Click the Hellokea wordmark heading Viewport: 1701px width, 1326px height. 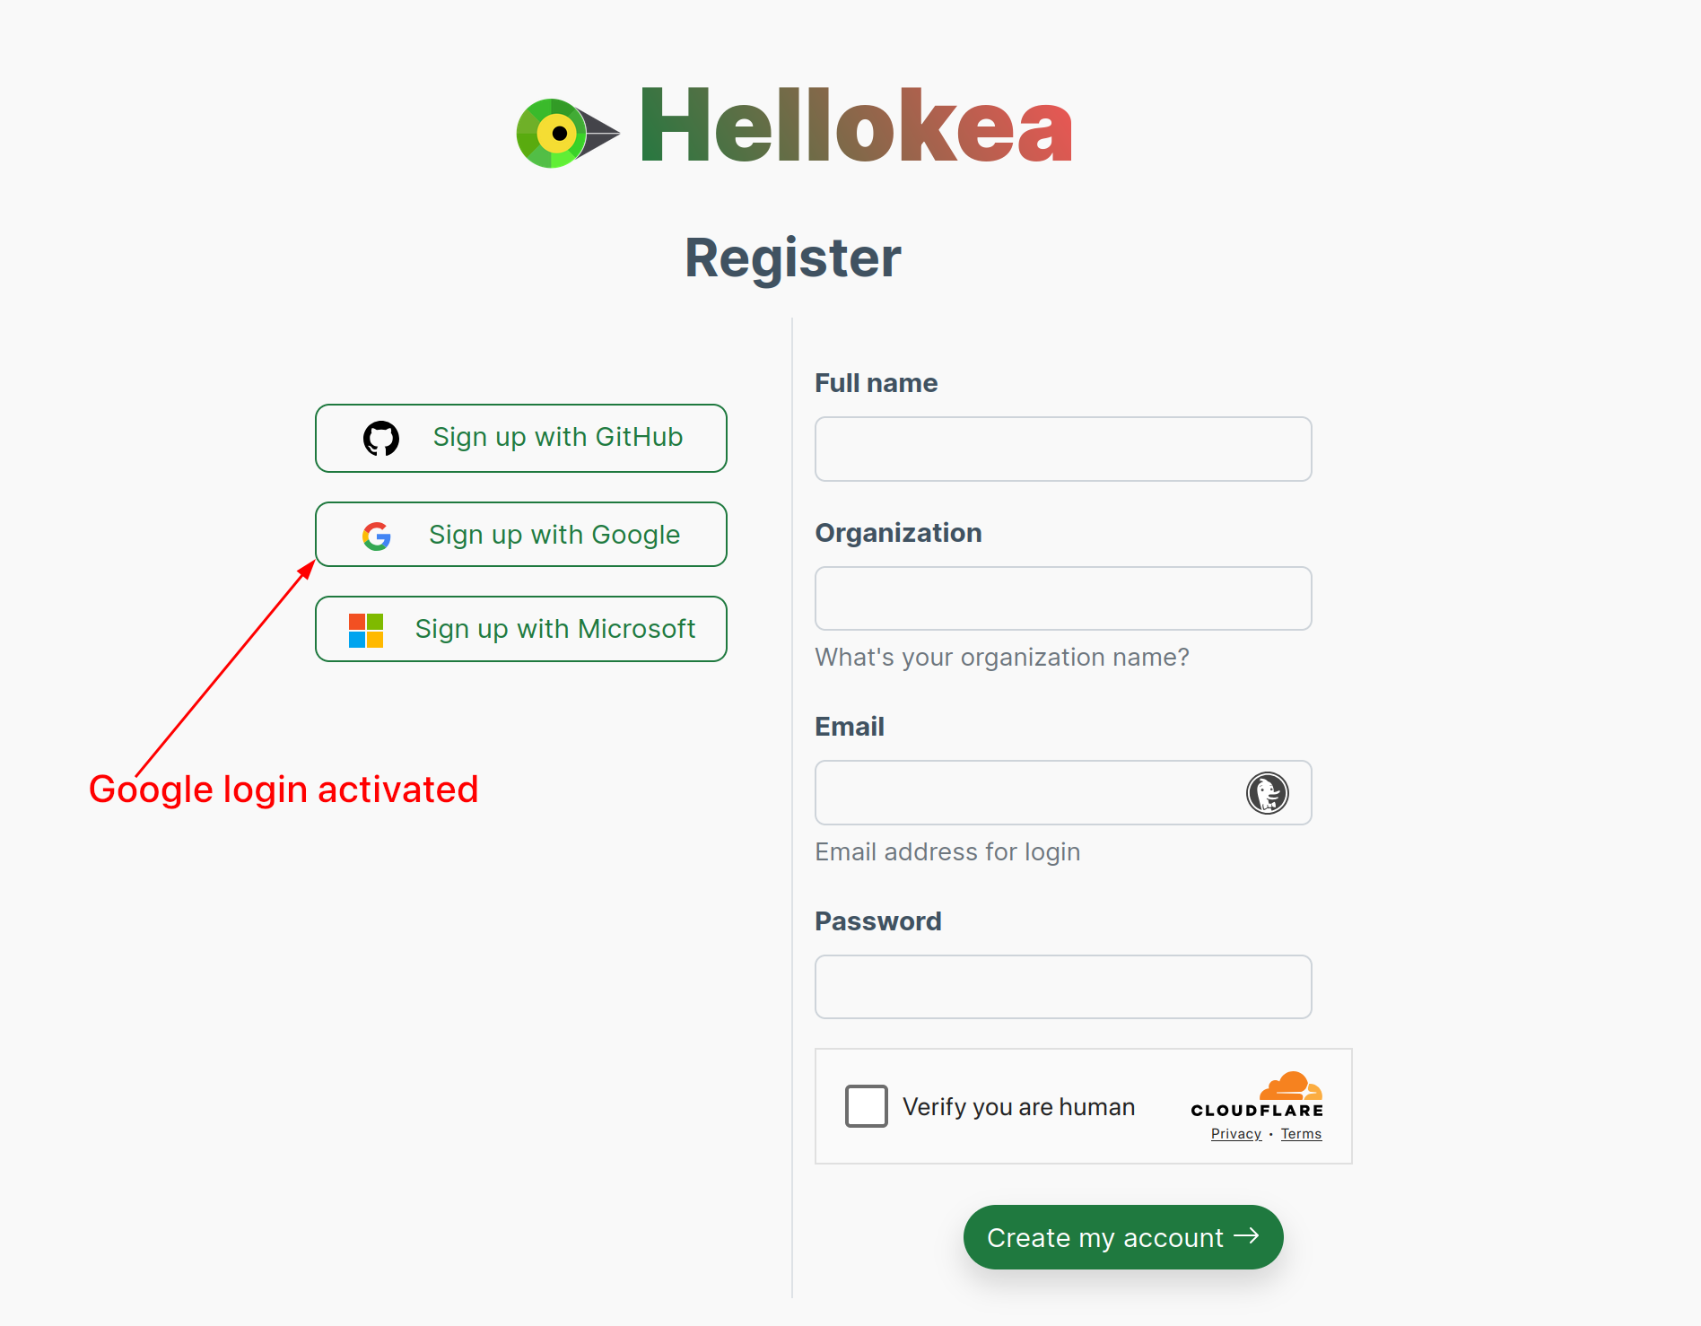pyautogui.click(x=857, y=126)
